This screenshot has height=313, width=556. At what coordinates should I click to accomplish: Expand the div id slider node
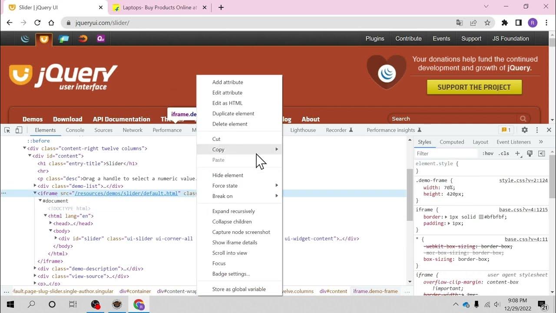click(x=56, y=238)
